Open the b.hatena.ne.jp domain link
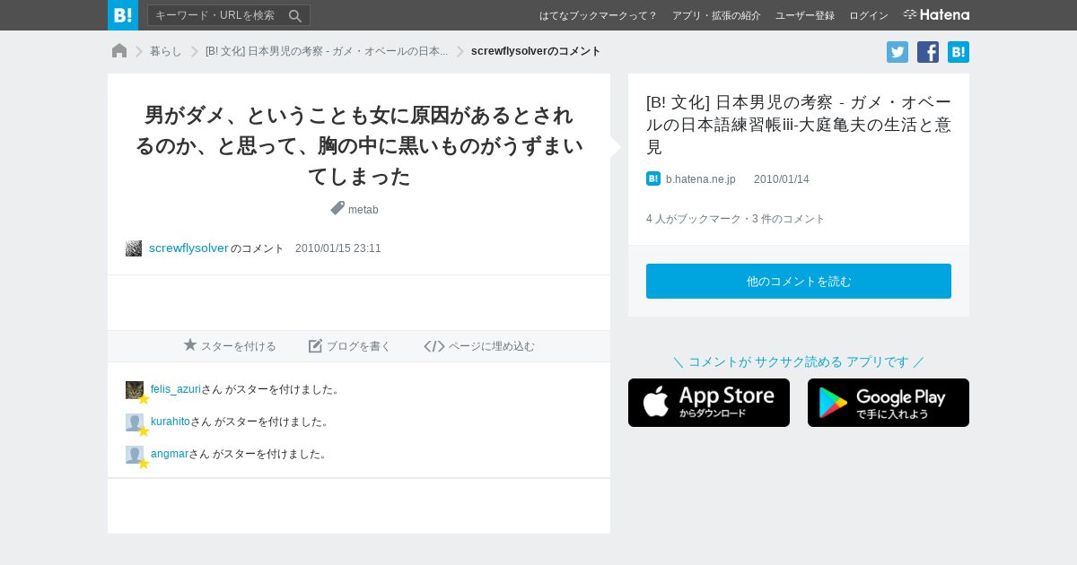Screen dimensions: 1077x565 click(701, 179)
